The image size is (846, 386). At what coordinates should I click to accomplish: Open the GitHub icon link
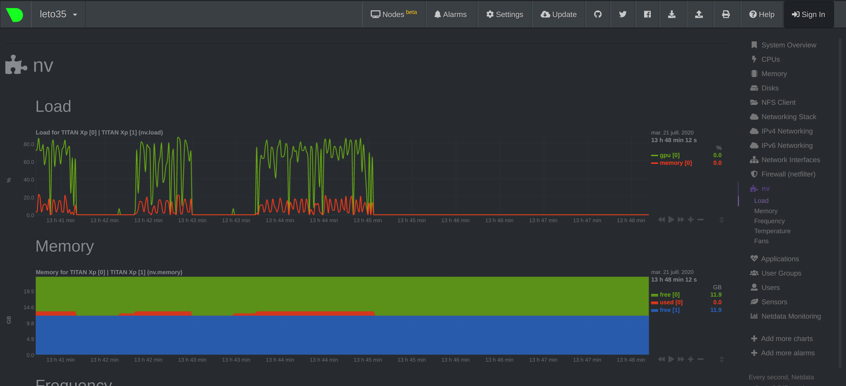click(598, 14)
